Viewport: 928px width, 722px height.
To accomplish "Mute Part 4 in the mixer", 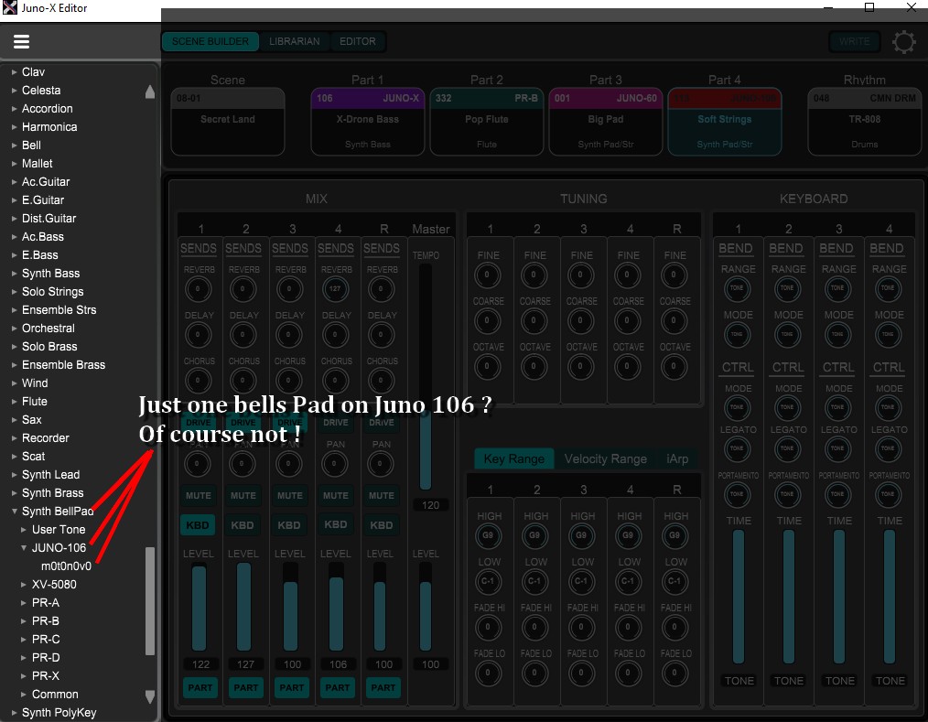I will pyautogui.click(x=336, y=495).
